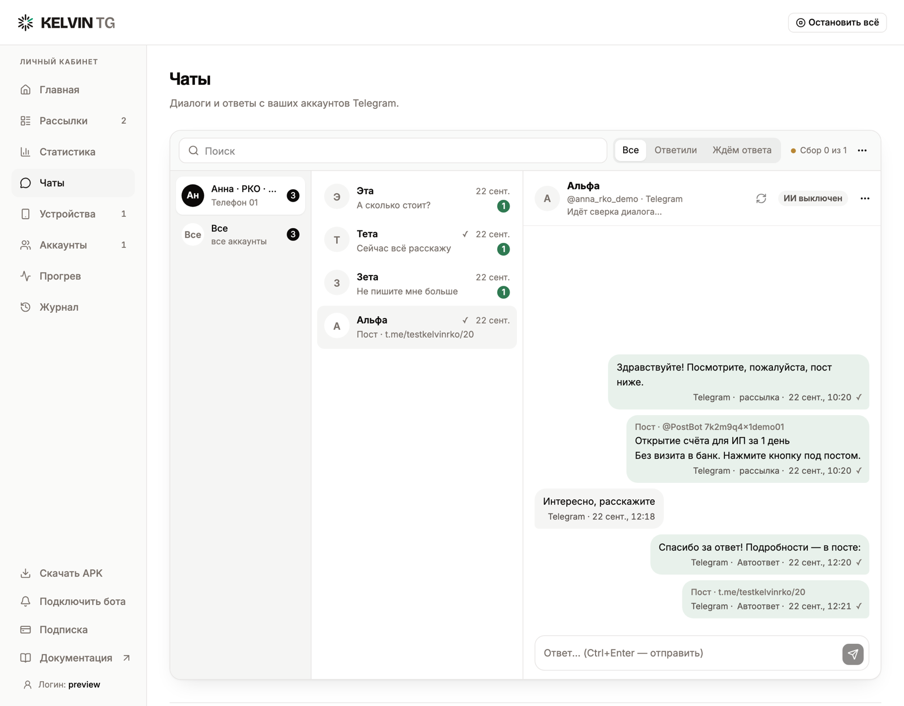The height and width of the screenshot is (706, 904).
Task: Switch to the Ждём ответа tab
Action: tap(742, 150)
